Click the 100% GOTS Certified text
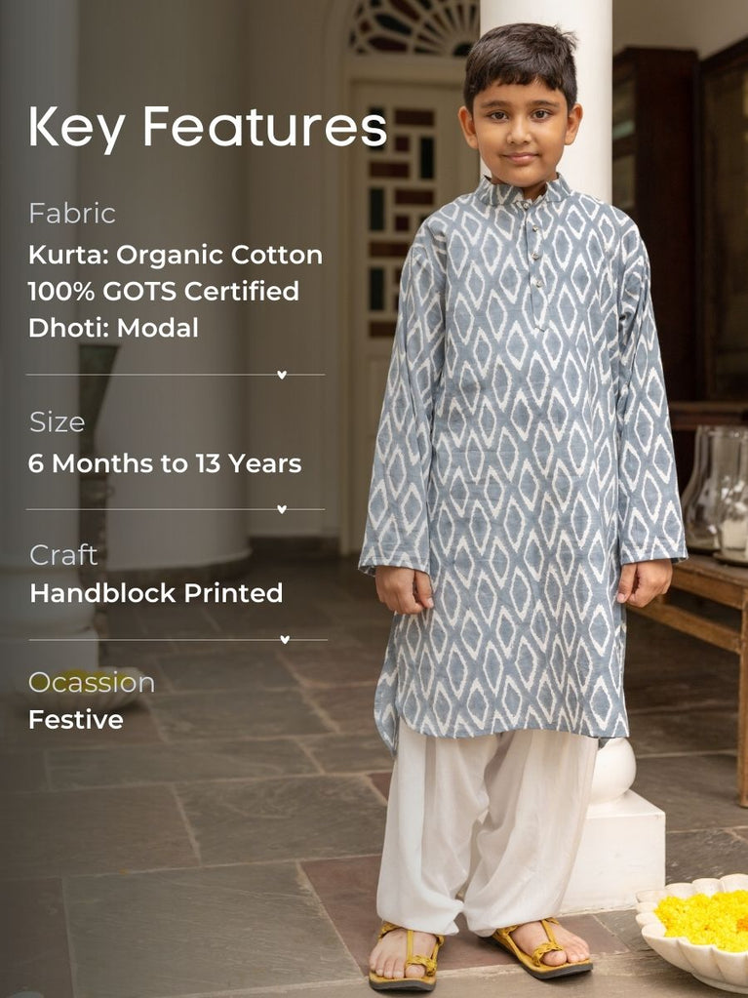The width and height of the screenshot is (748, 998). (x=164, y=291)
